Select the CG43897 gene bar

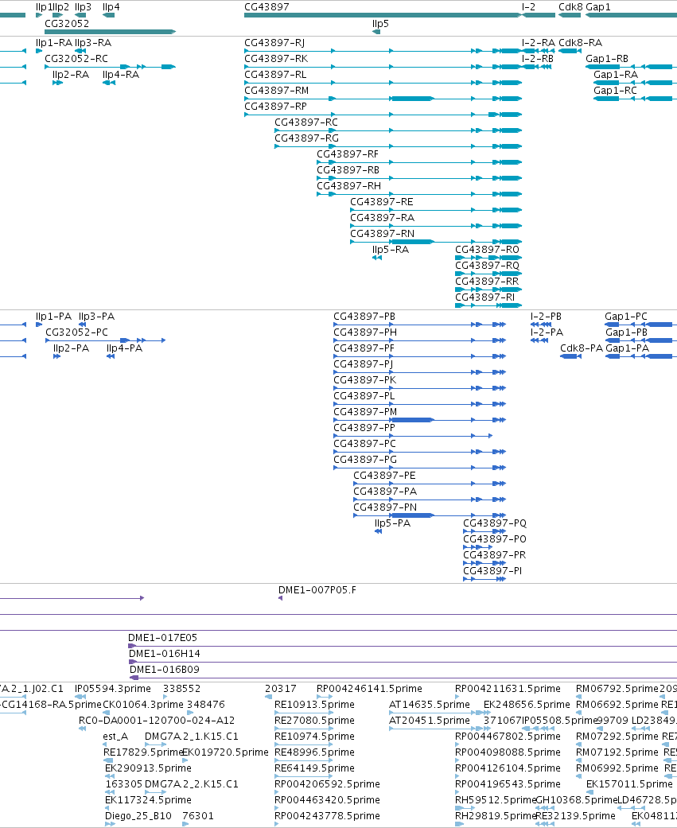tap(383, 15)
